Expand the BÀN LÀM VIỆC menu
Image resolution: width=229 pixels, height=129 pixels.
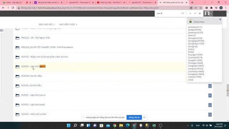[47, 24]
